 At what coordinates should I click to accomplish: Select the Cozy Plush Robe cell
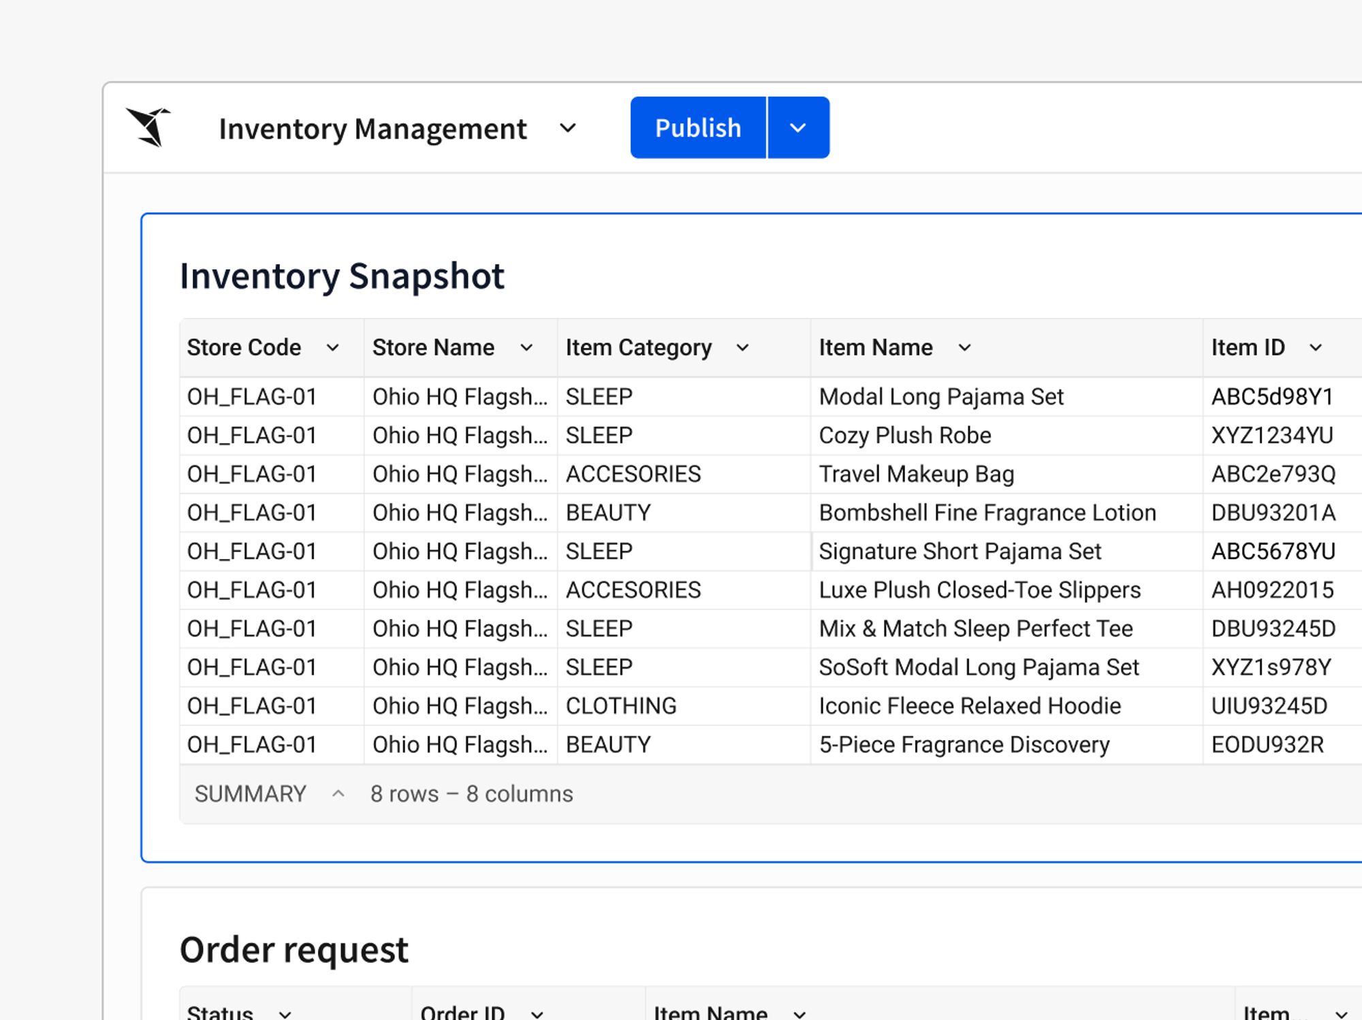(1007, 436)
